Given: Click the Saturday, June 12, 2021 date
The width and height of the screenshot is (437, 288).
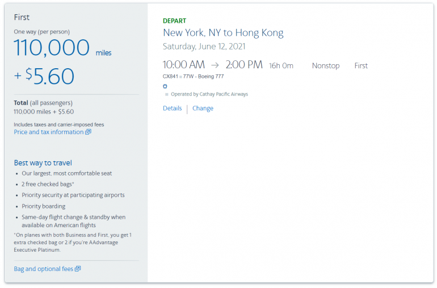Looking at the screenshot, I should coord(204,47).
